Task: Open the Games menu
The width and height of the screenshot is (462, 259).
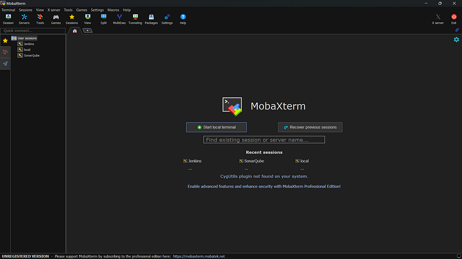Action: (82, 10)
